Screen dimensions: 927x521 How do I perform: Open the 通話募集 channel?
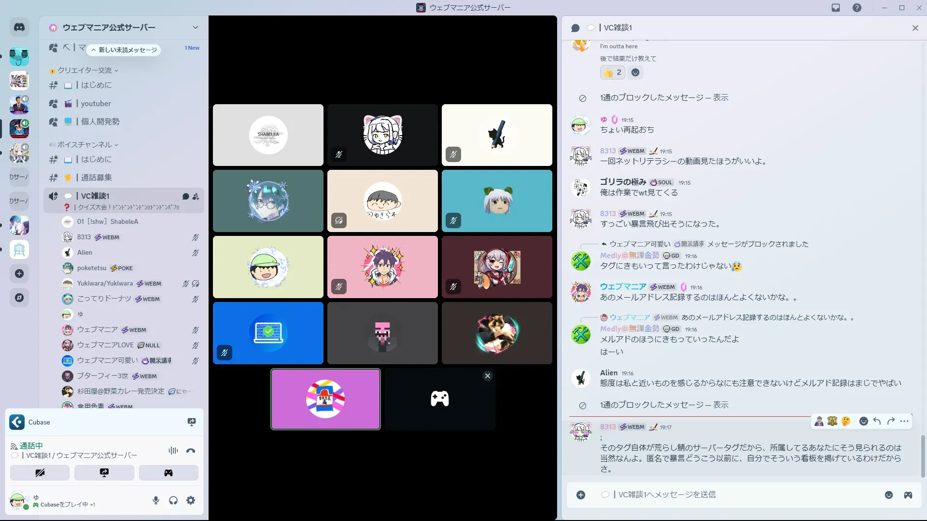pos(96,178)
